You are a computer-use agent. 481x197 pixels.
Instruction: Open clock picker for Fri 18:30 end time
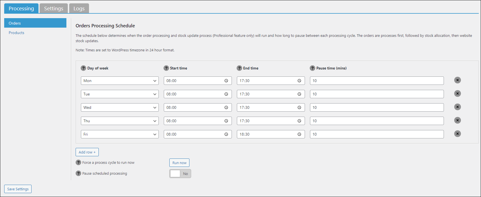[x=299, y=134]
